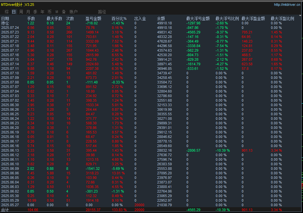Open the 季 quarterly tab
This screenshot has width=303, height=213.
[x=35, y=12]
